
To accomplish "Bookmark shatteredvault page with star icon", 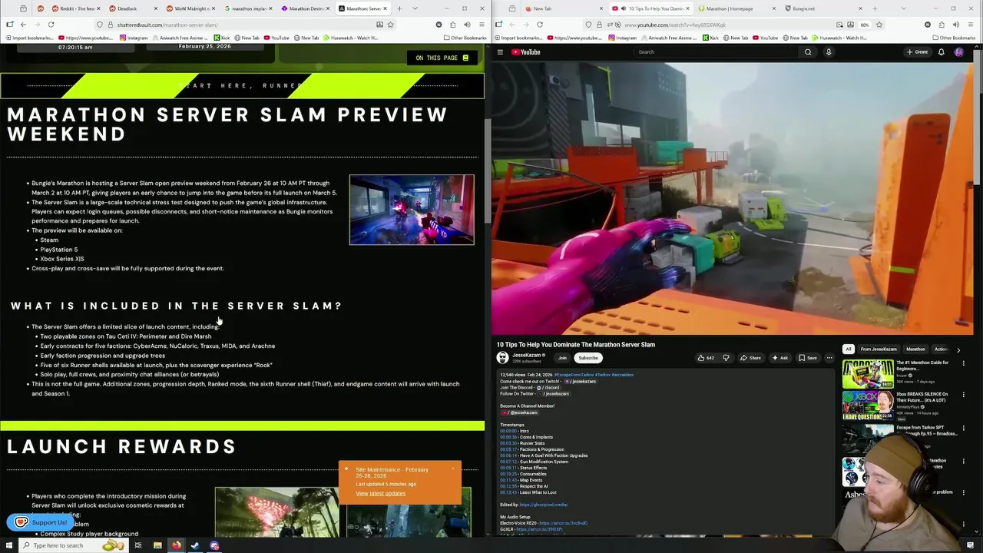I will [390, 25].
